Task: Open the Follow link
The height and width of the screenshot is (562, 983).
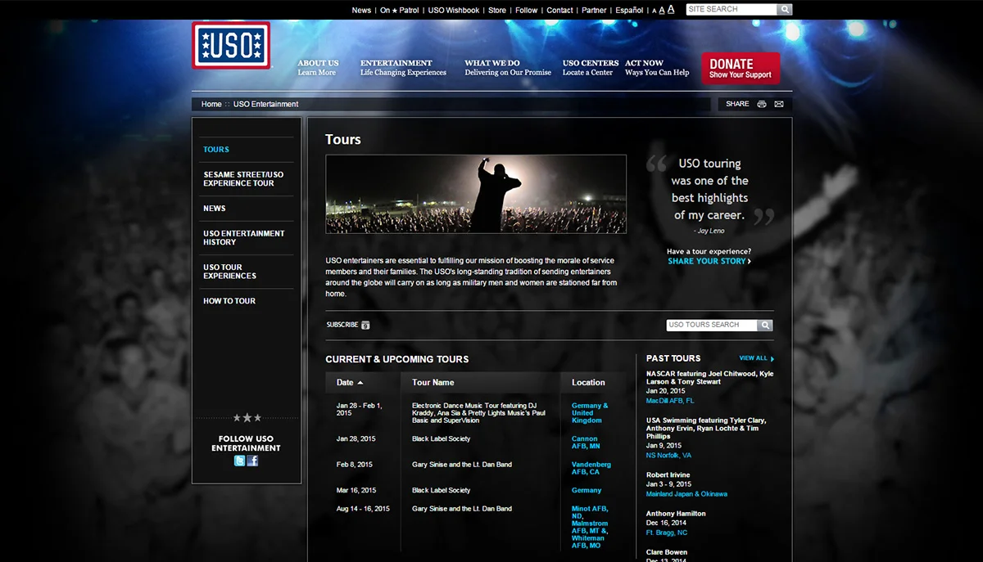Action: point(527,10)
